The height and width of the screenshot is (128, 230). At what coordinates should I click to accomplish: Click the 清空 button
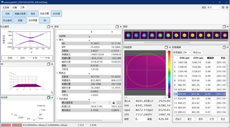pos(190,119)
